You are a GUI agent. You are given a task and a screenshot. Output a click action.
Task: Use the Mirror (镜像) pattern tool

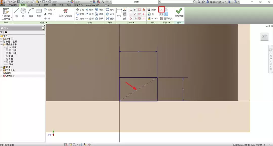(110, 19)
